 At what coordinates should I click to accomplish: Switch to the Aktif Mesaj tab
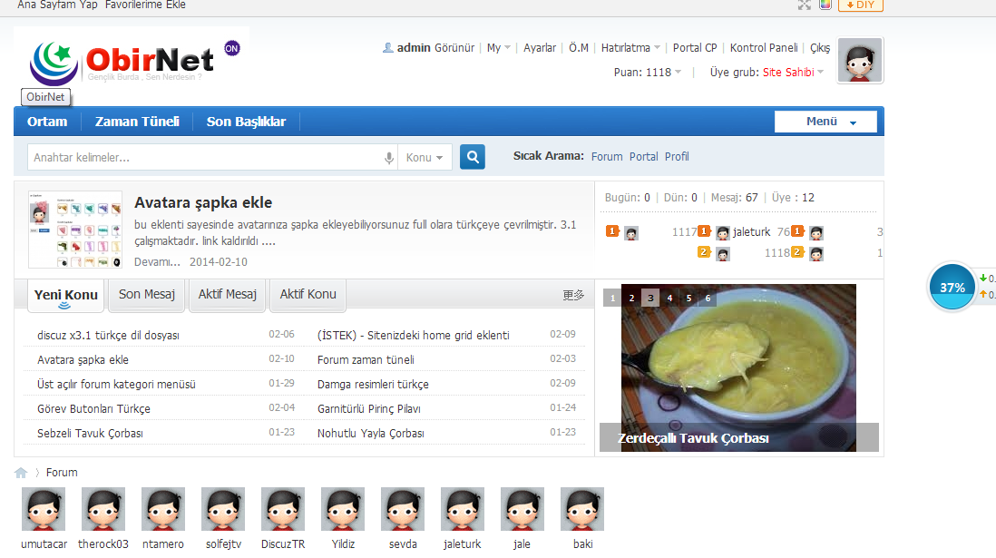point(228,294)
